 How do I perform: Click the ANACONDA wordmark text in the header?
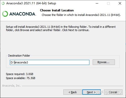pyautogui.click(x=23, y=14)
